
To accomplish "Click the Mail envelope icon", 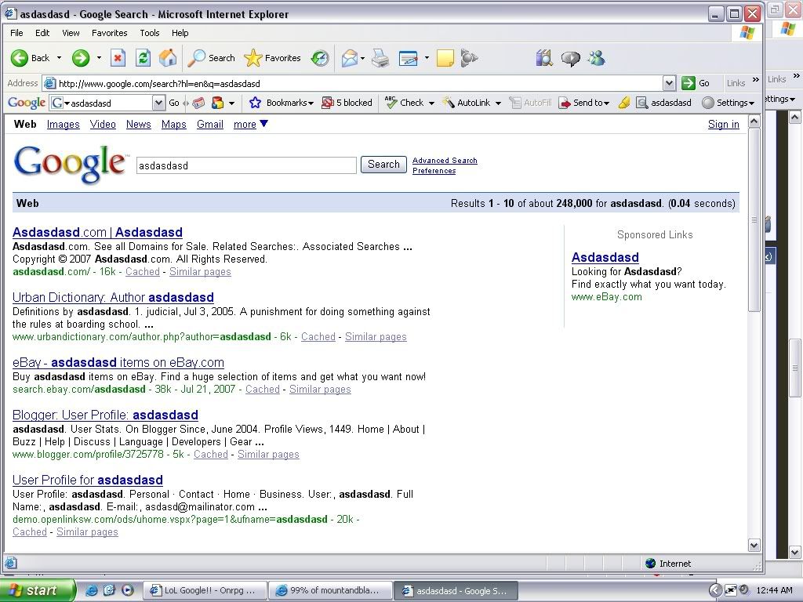I will [350, 58].
